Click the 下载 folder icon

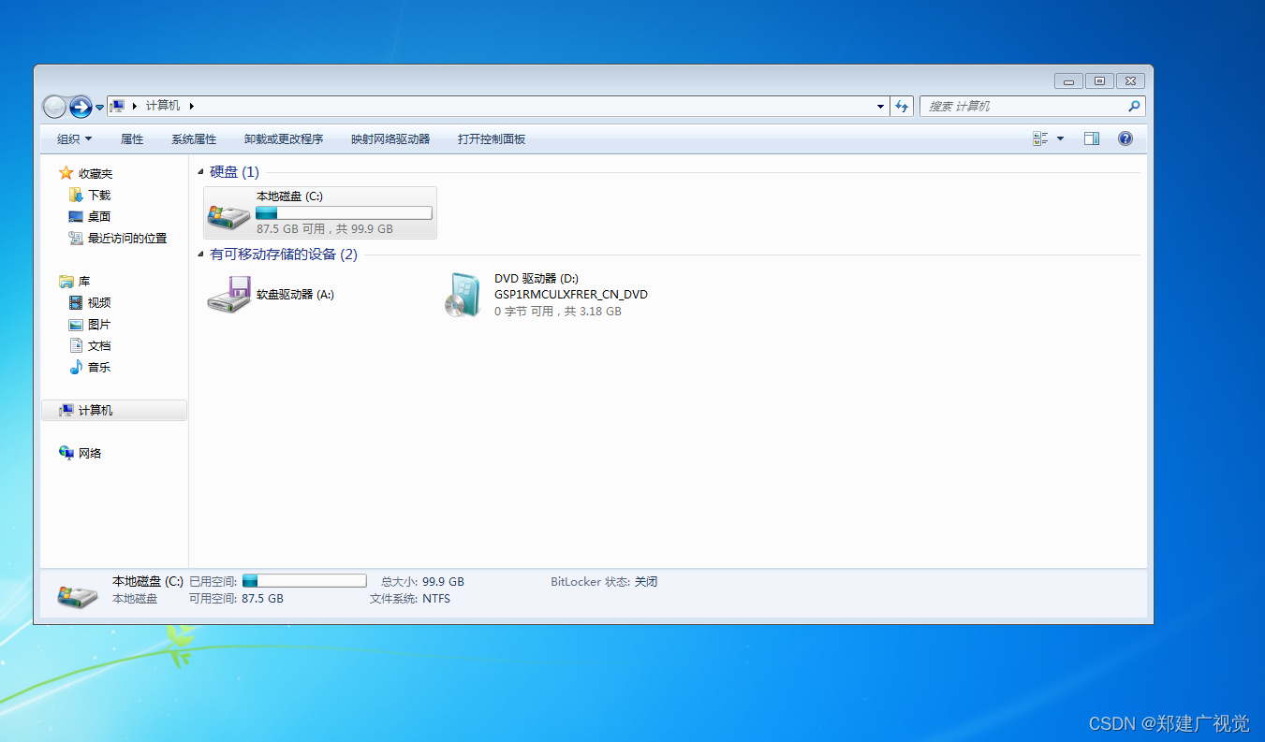[76, 195]
